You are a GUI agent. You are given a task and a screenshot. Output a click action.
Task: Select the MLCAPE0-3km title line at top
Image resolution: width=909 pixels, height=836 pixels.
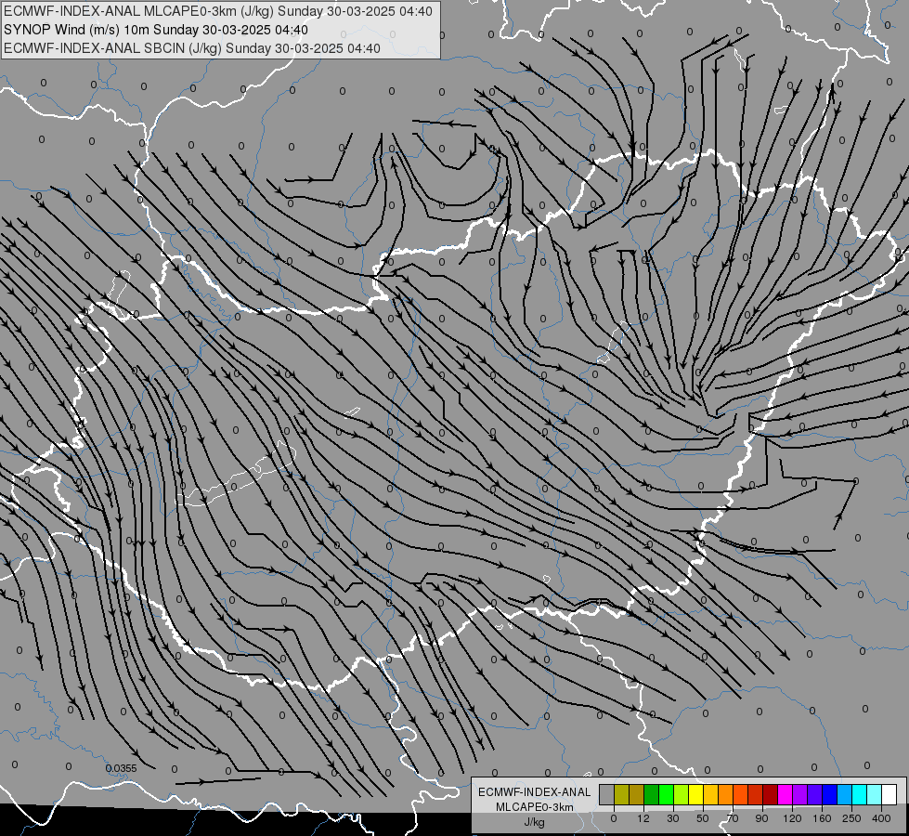click(x=218, y=11)
